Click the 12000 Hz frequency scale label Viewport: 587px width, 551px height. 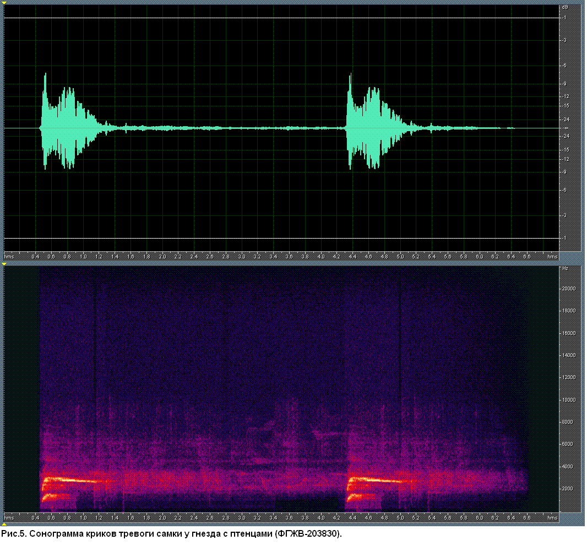pyautogui.click(x=569, y=377)
